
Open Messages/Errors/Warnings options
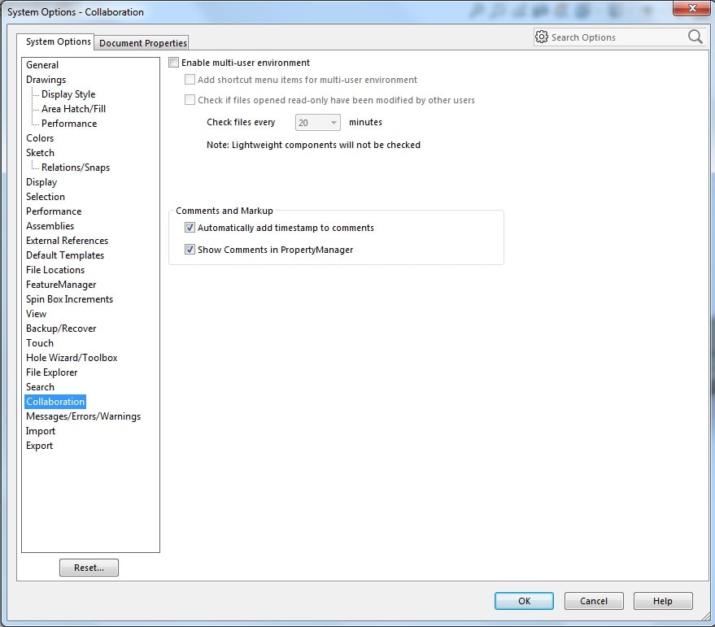click(84, 416)
